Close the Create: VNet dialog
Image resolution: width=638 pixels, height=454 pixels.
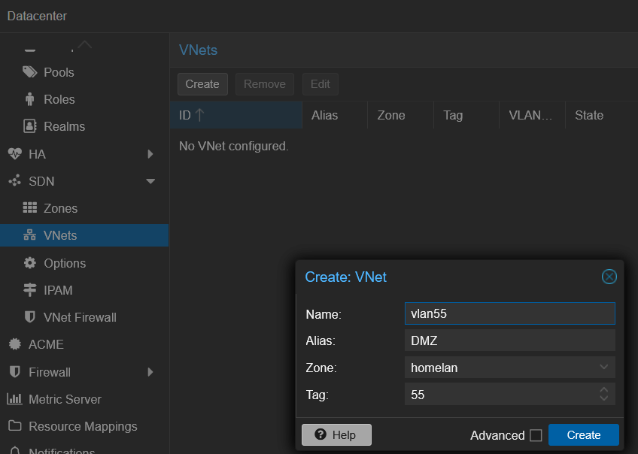[x=609, y=277]
